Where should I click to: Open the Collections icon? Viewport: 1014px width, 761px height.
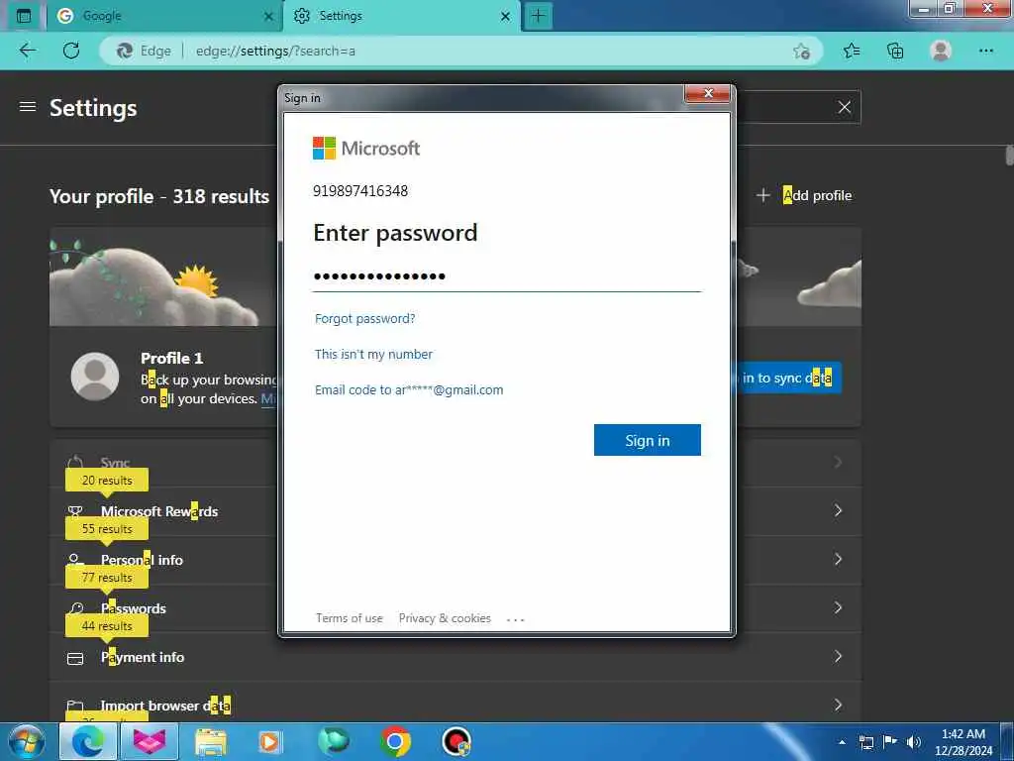(895, 51)
